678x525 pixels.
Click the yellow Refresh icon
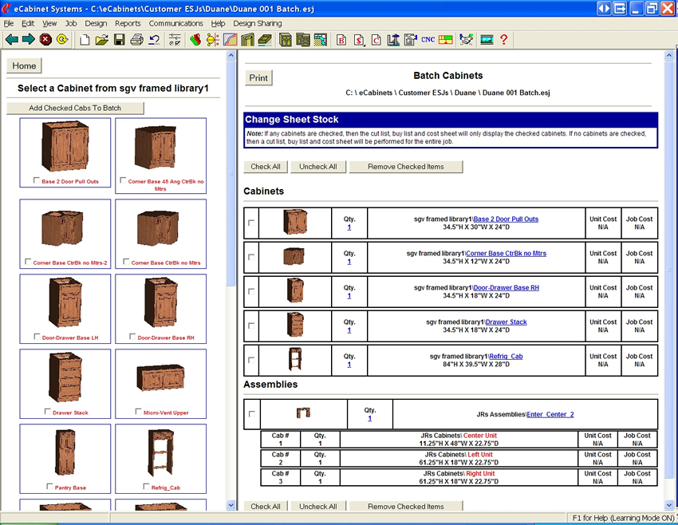point(62,40)
